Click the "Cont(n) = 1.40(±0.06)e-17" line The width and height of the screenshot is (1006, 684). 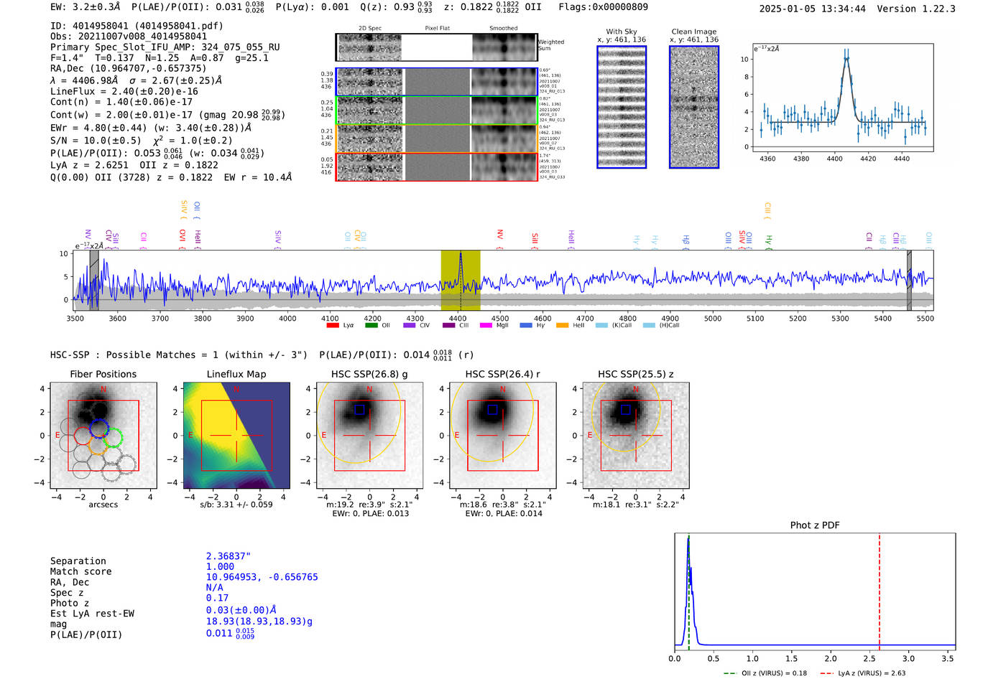121,102
